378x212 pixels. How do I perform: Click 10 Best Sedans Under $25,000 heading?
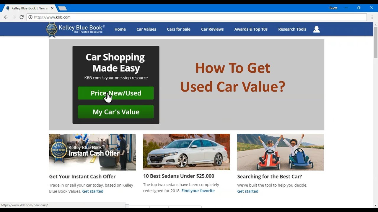click(x=179, y=176)
